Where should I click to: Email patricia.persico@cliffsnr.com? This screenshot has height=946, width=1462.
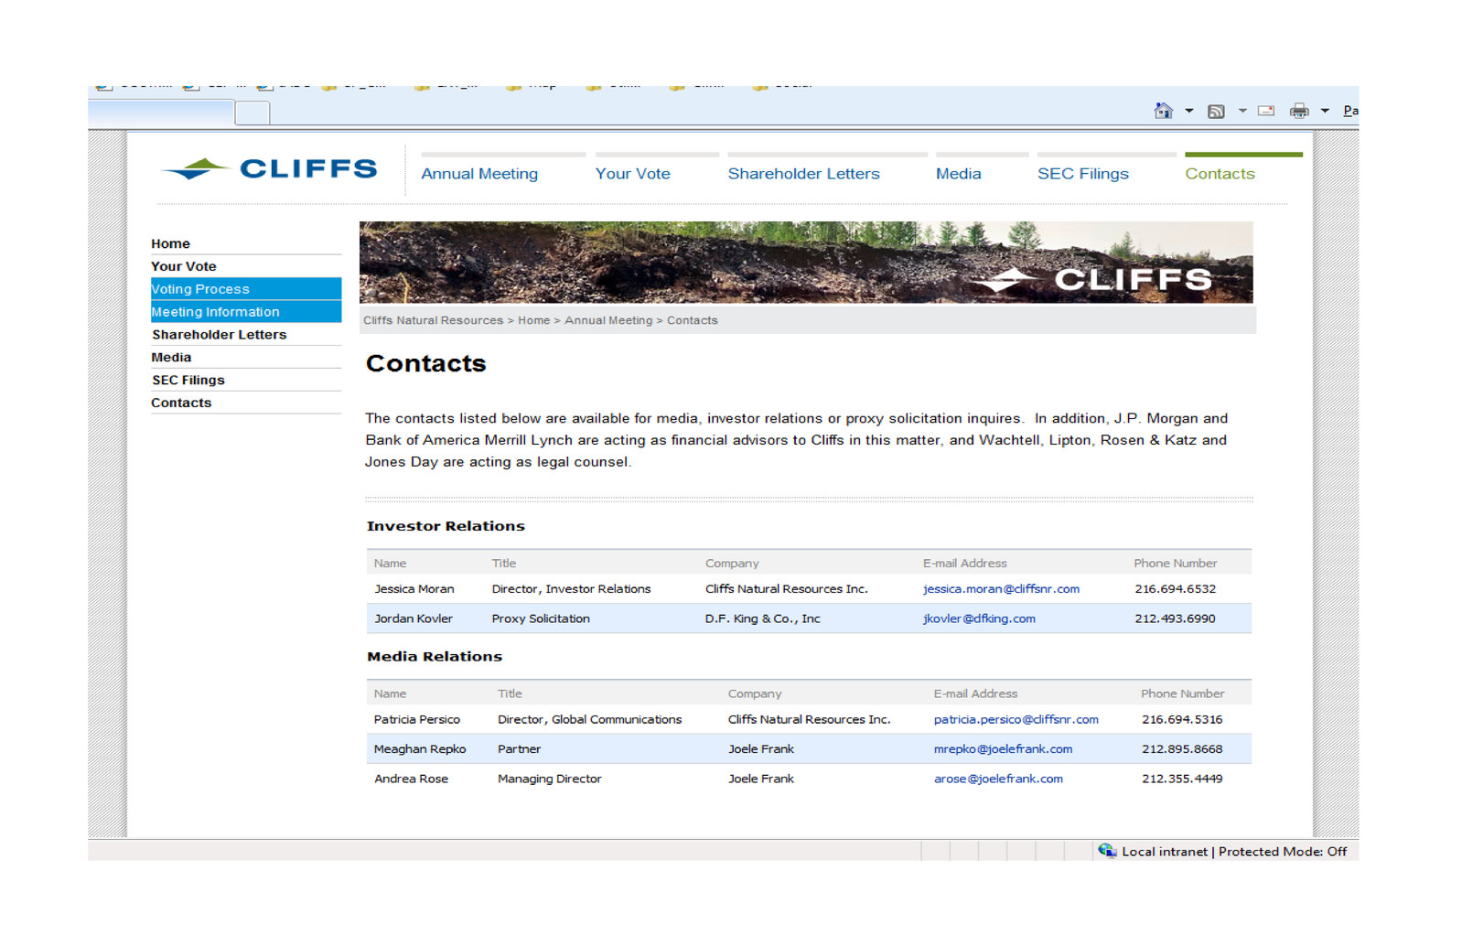1016,720
